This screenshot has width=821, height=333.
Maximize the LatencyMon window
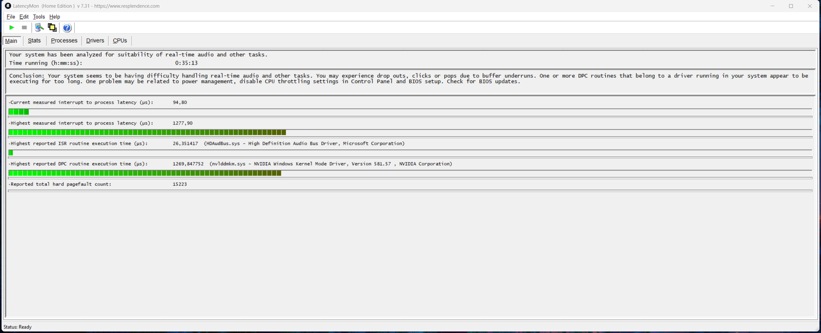click(x=791, y=6)
